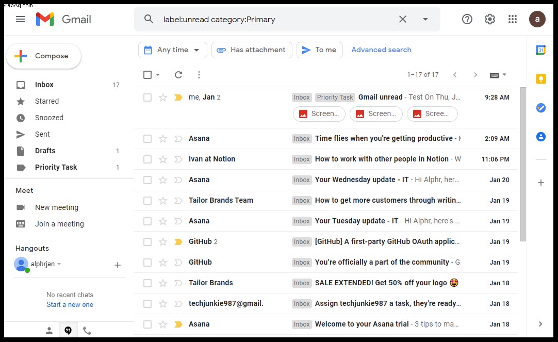The width and height of the screenshot is (558, 342).
Task: Switch to Hangouts phone calls icon
Action: tap(87, 331)
